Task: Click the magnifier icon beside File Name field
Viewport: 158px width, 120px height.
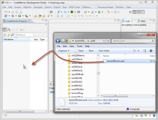Action: [x=12, y=35]
